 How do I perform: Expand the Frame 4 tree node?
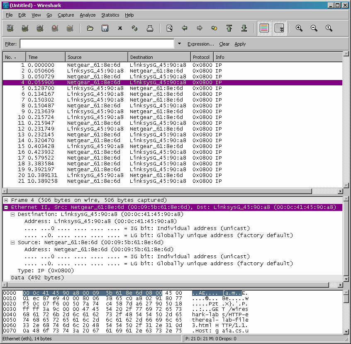point(6,200)
